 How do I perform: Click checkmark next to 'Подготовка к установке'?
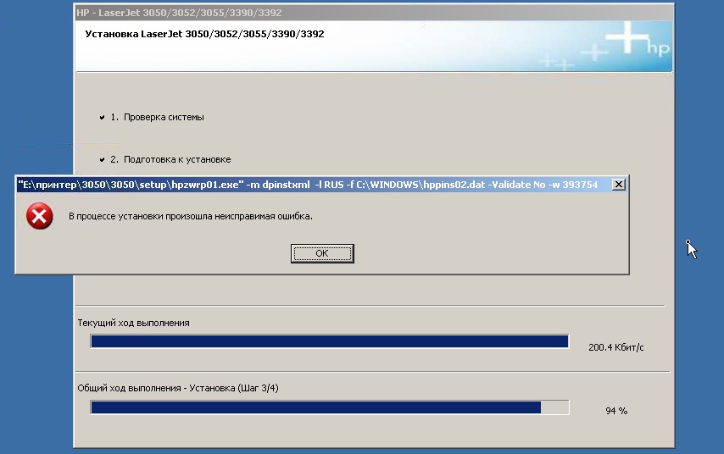coord(102,159)
